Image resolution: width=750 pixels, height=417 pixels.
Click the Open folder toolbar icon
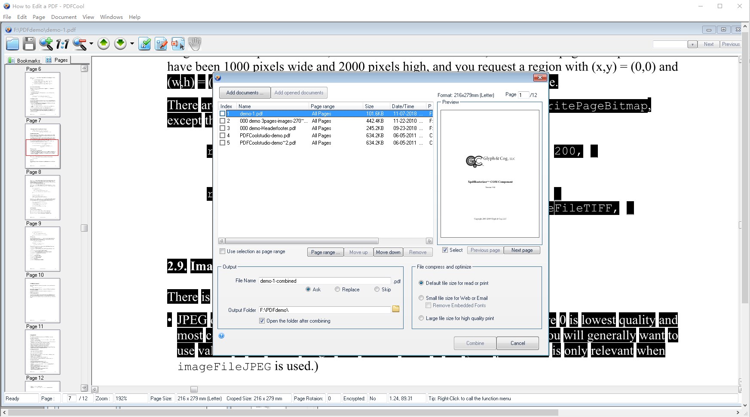tap(12, 43)
